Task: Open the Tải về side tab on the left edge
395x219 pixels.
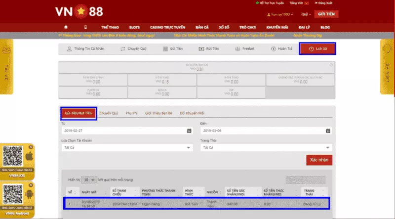Action: pos(6,67)
